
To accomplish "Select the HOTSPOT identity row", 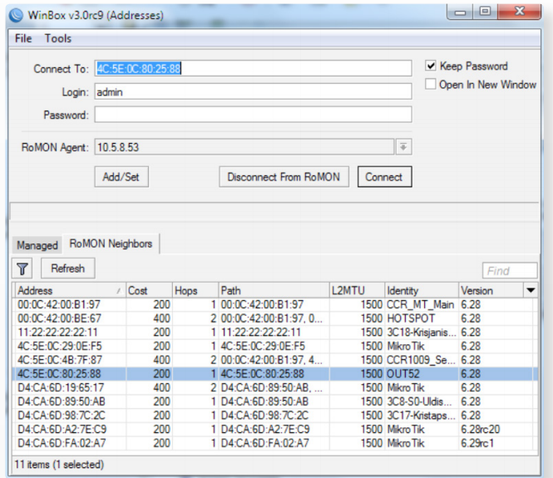I will [249, 317].
